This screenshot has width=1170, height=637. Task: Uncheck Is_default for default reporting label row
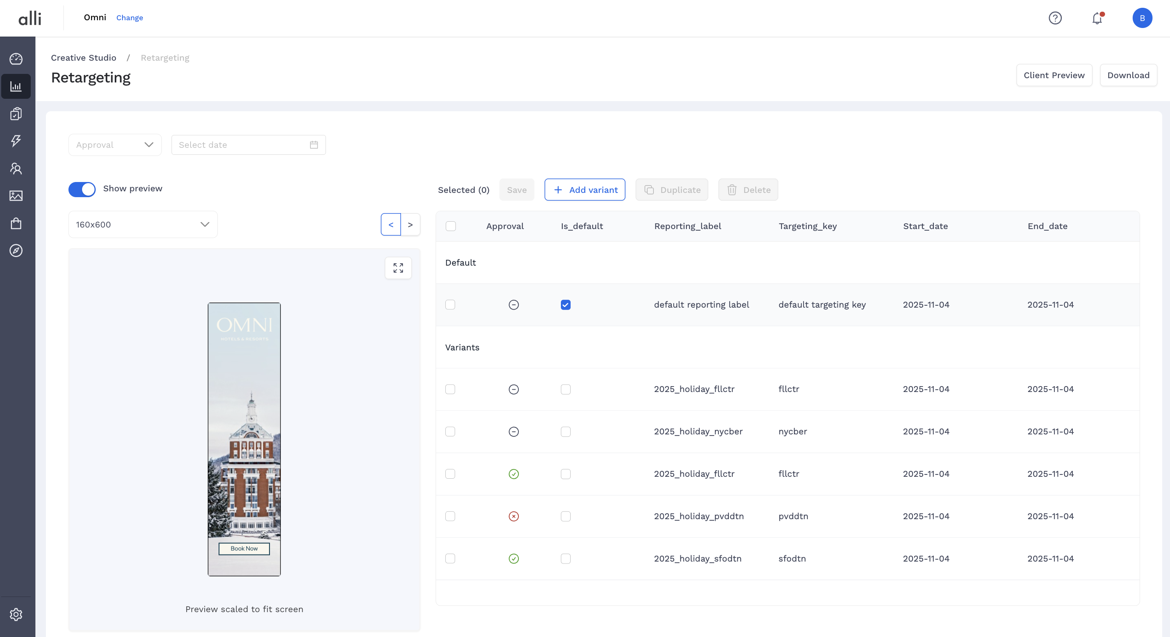[x=566, y=304]
